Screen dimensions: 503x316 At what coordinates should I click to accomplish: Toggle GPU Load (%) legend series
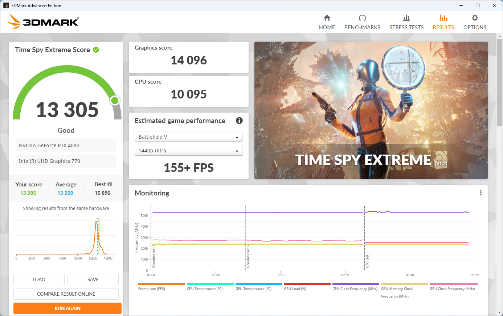[295, 289]
